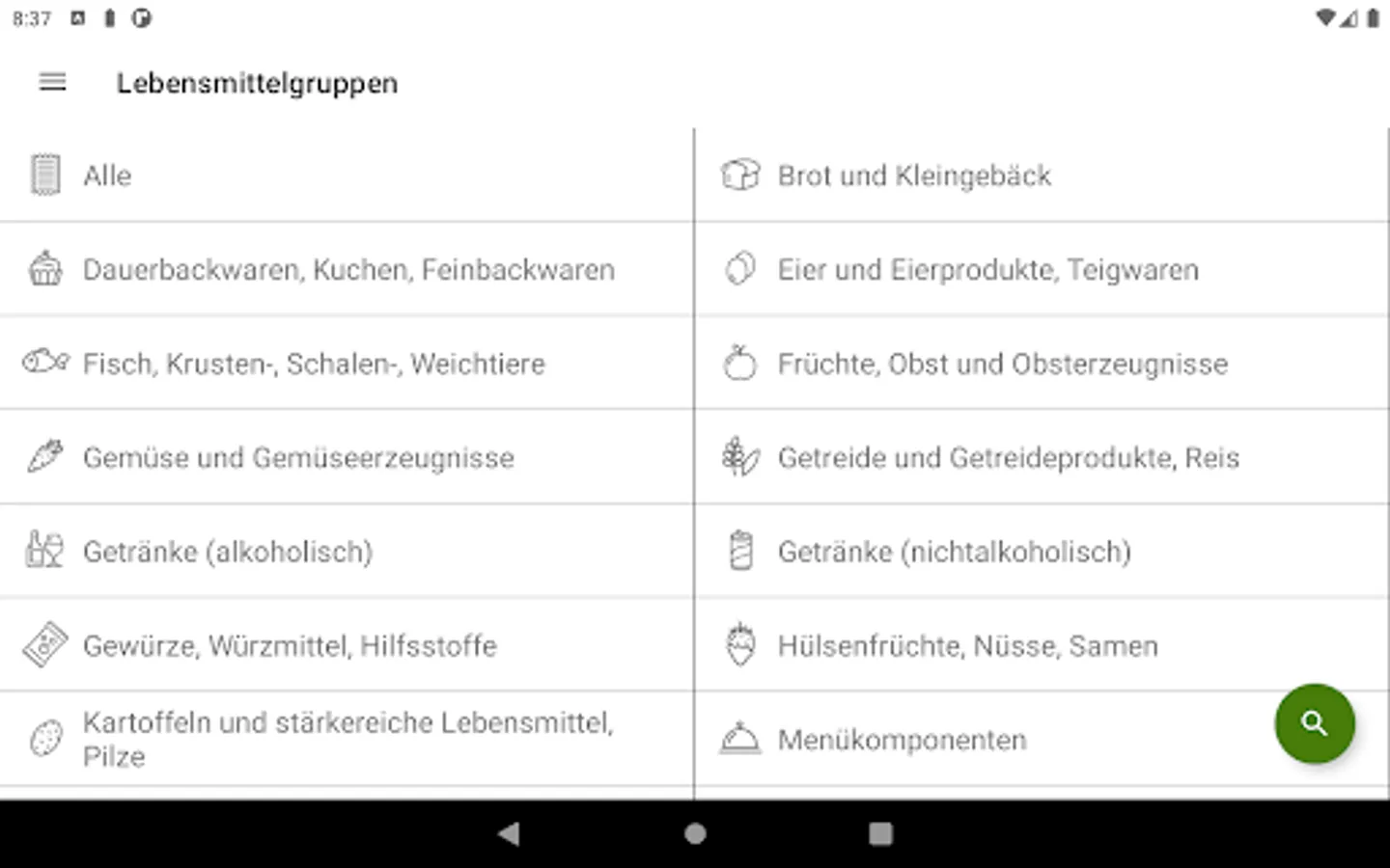
Task: Tap the Android recent apps square button
Action: (x=880, y=833)
